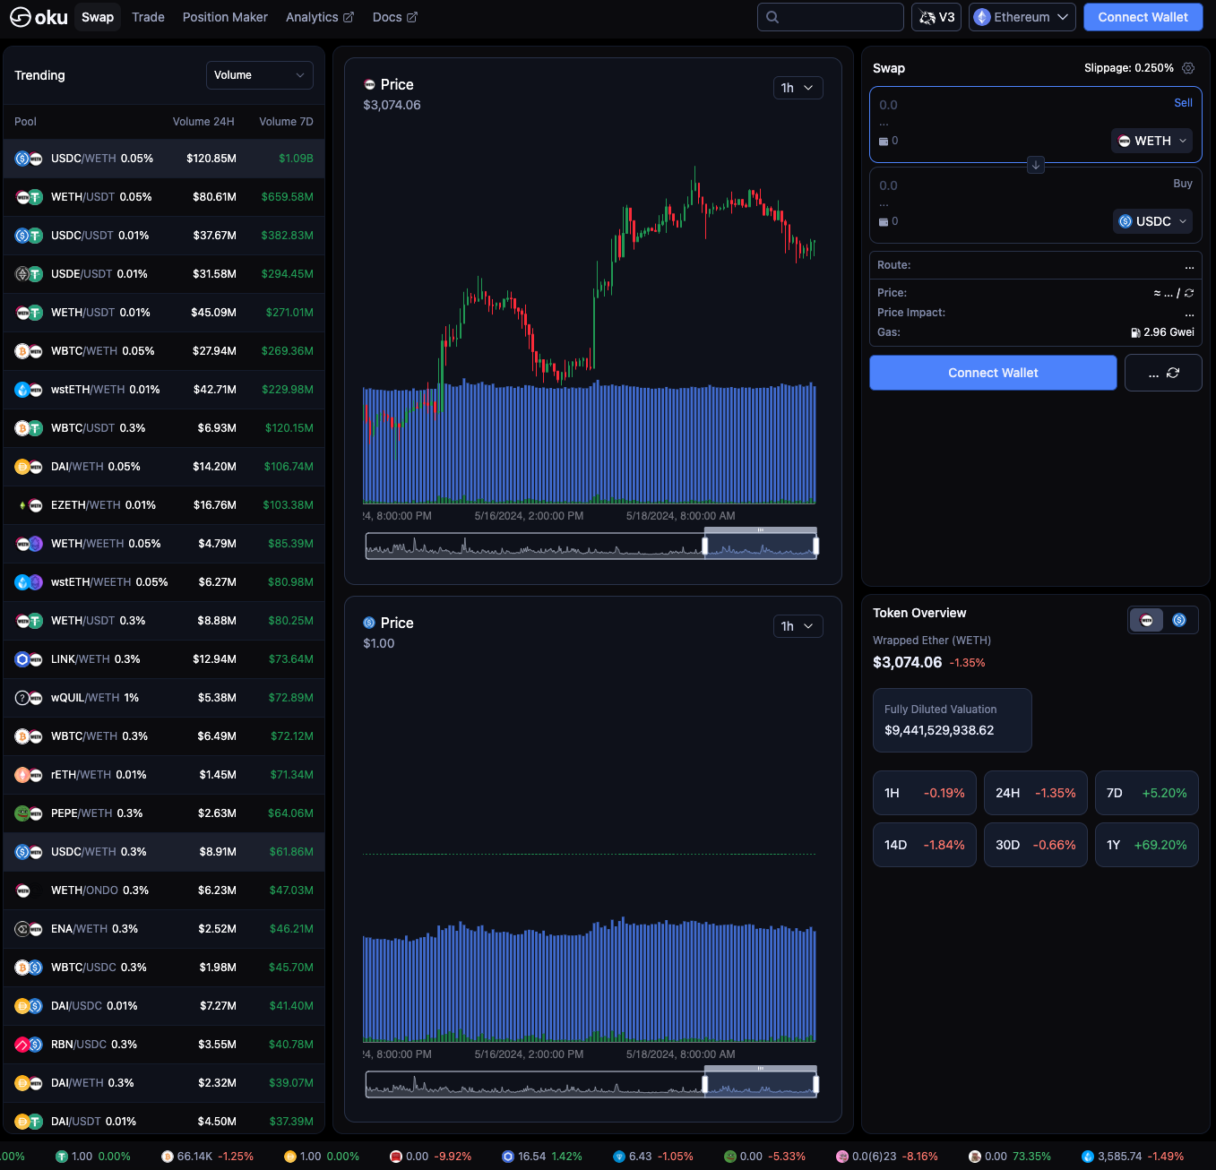The width and height of the screenshot is (1216, 1170).
Task: Click PEPE/WETH 0.3% pool token icons
Action: click(x=29, y=813)
